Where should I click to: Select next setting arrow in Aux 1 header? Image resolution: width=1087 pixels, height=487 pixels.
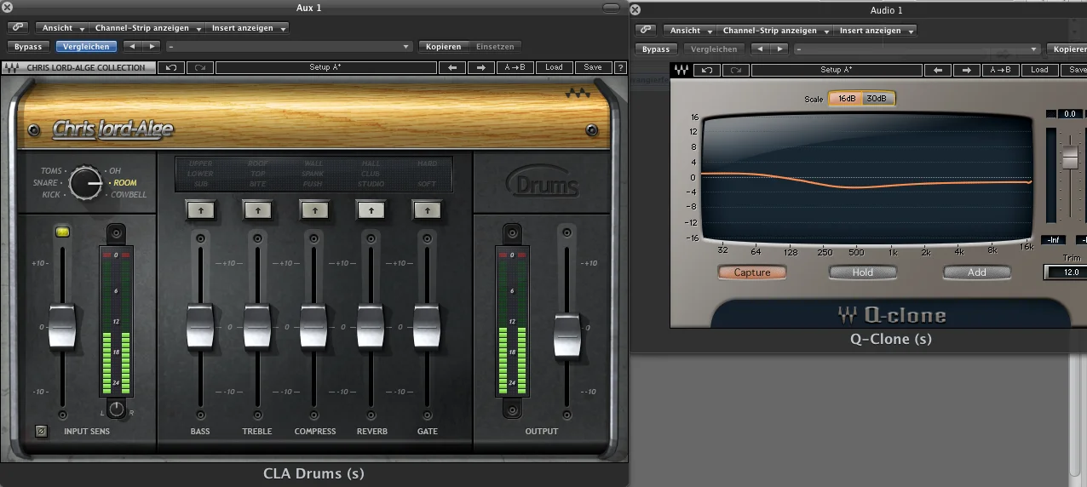[x=151, y=46]
